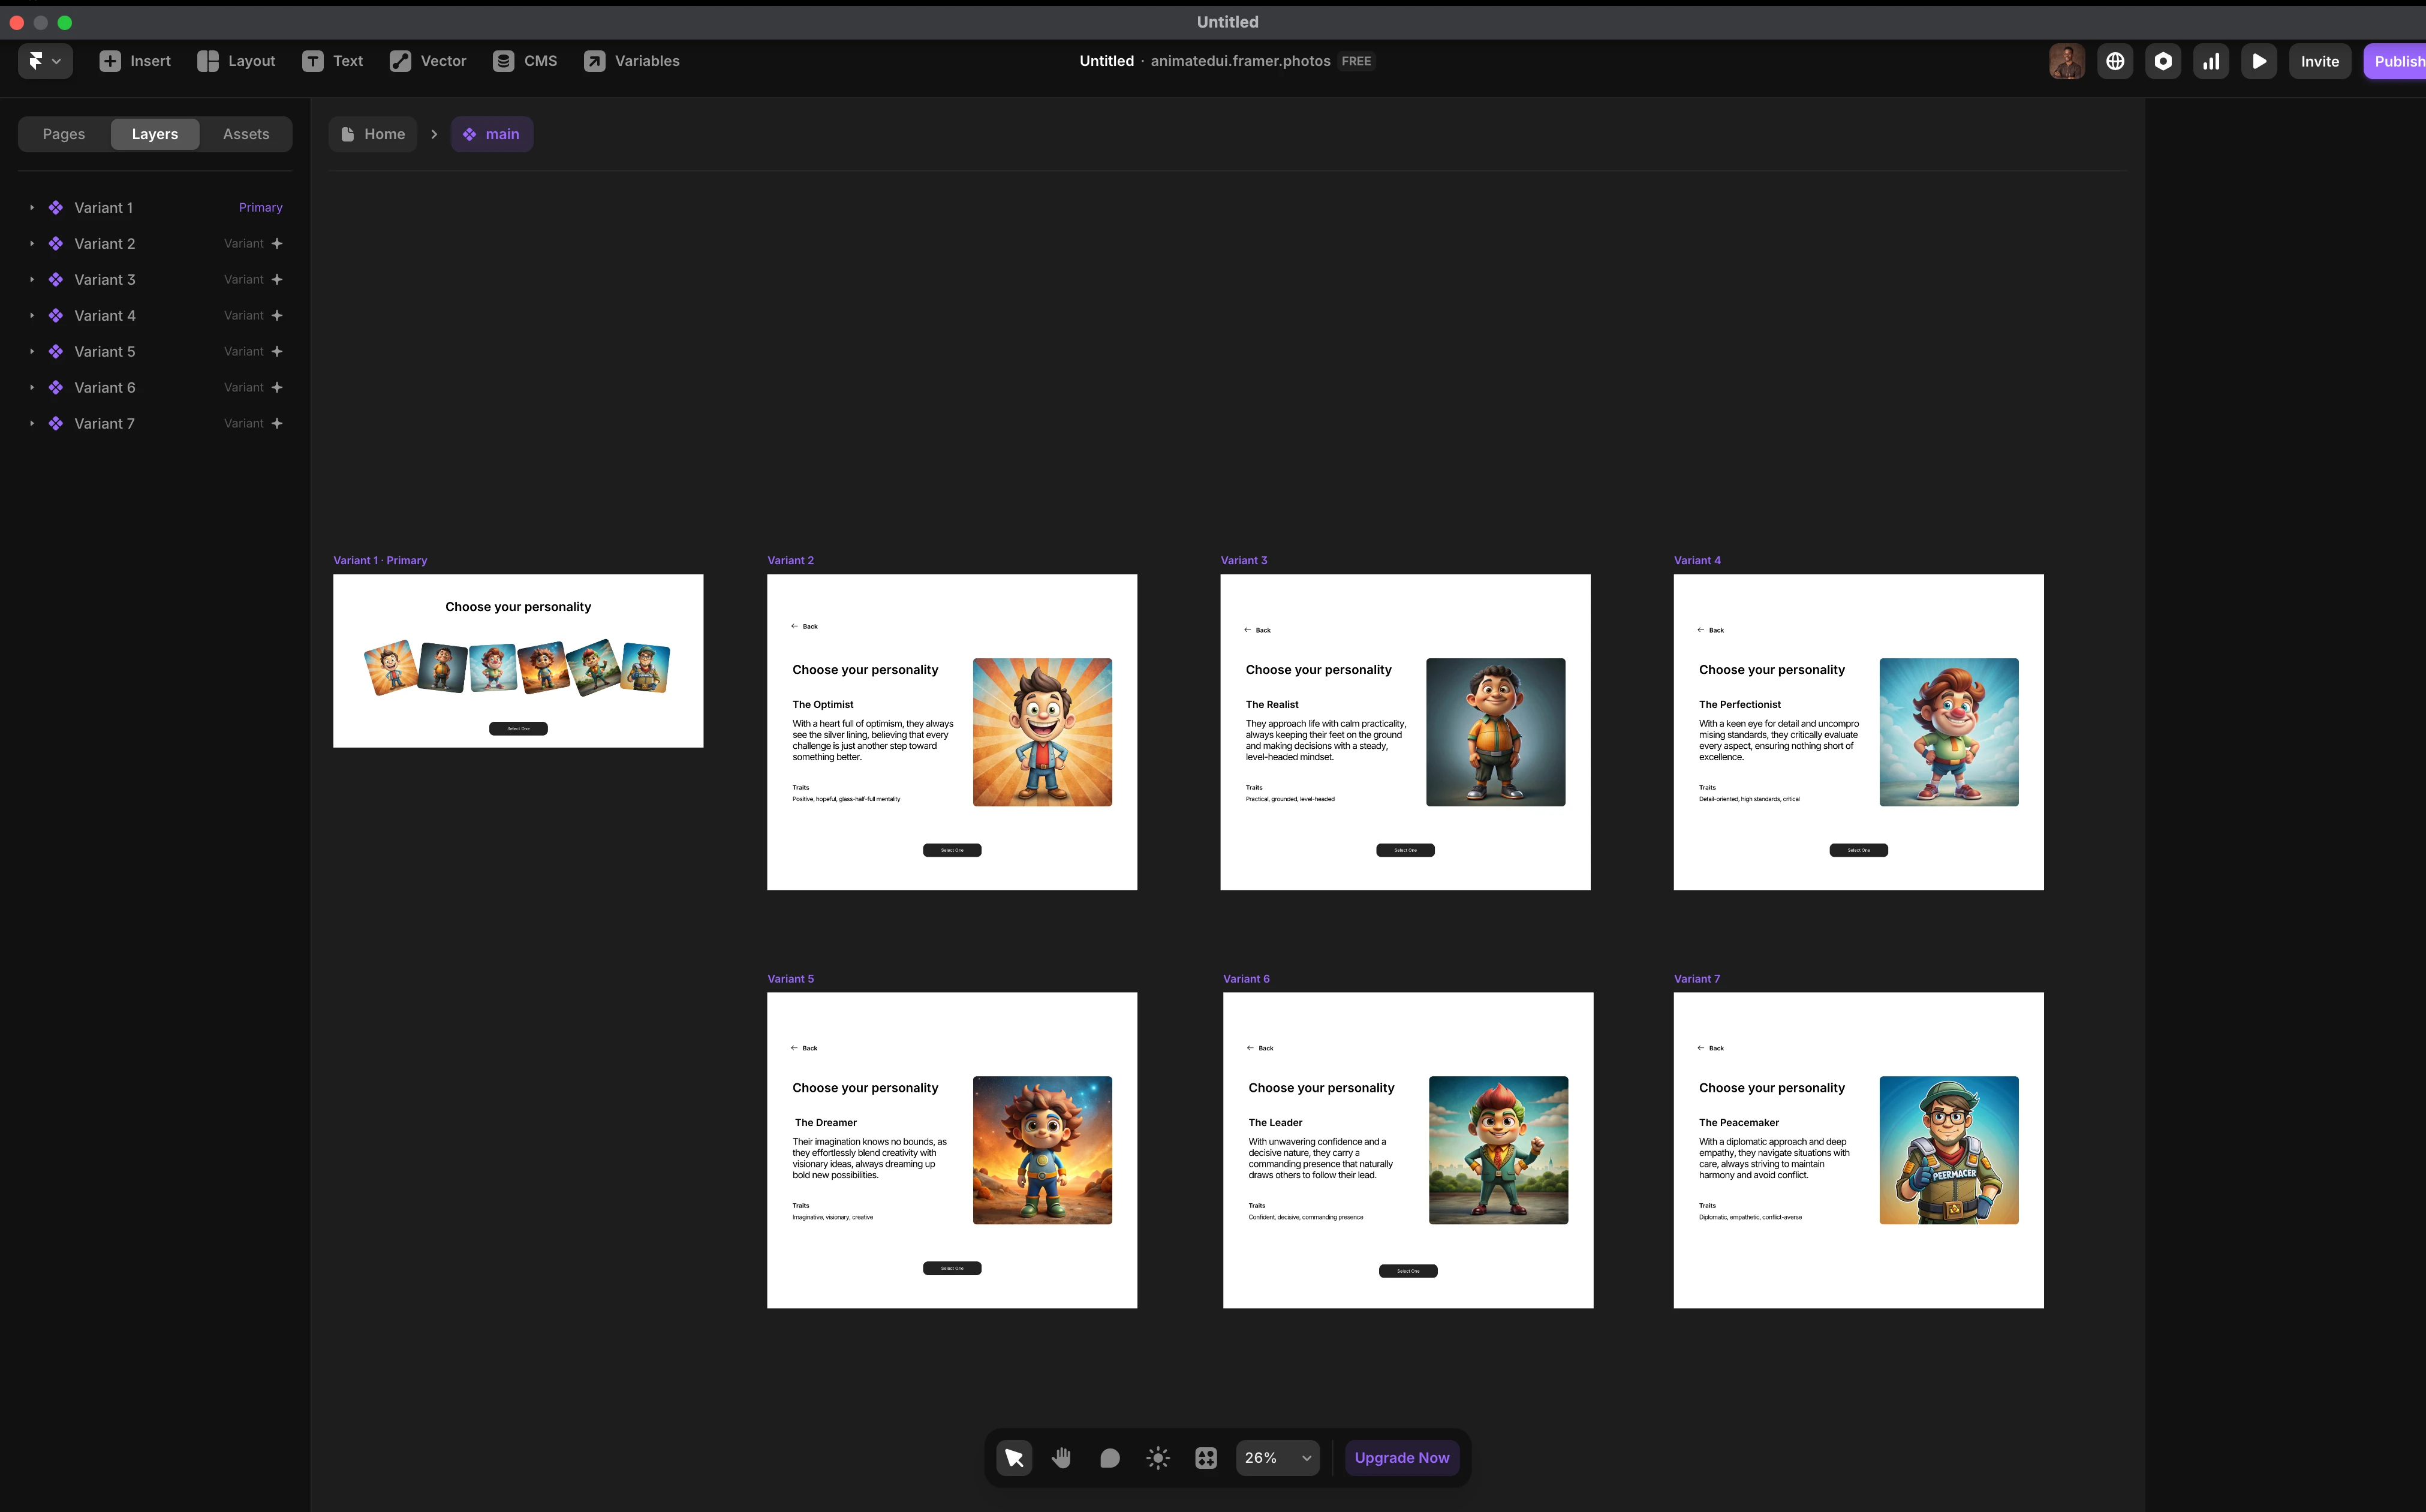Open the analytics bar chart icon
This screenshot has width=2426, height=1512.
(x=2211, y=61)
